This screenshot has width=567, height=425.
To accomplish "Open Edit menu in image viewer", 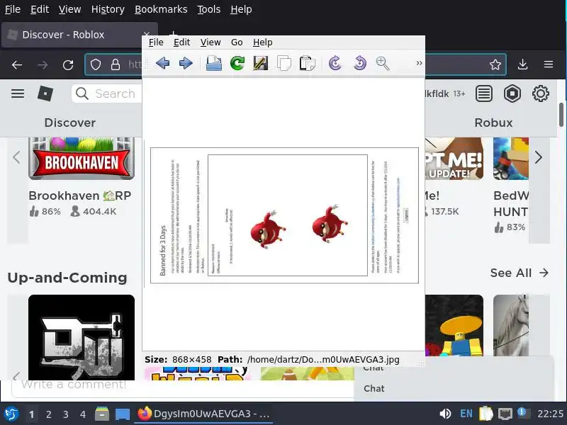I will pyautogui.click(x=181, y=42).
